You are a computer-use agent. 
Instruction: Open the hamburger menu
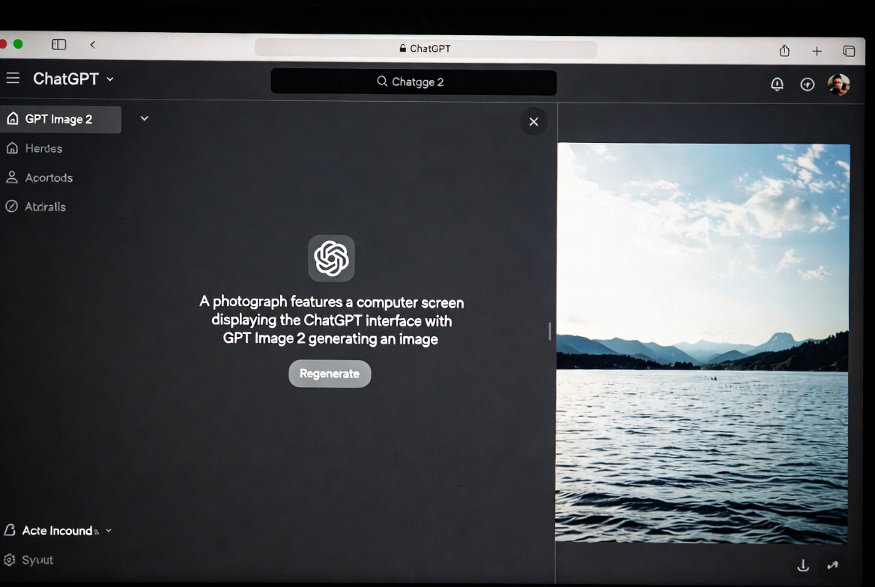(x=13, y=78)
